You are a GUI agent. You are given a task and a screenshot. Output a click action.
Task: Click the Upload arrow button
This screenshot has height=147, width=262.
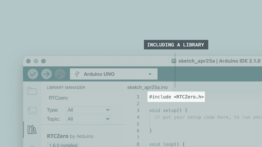(46, 74)
